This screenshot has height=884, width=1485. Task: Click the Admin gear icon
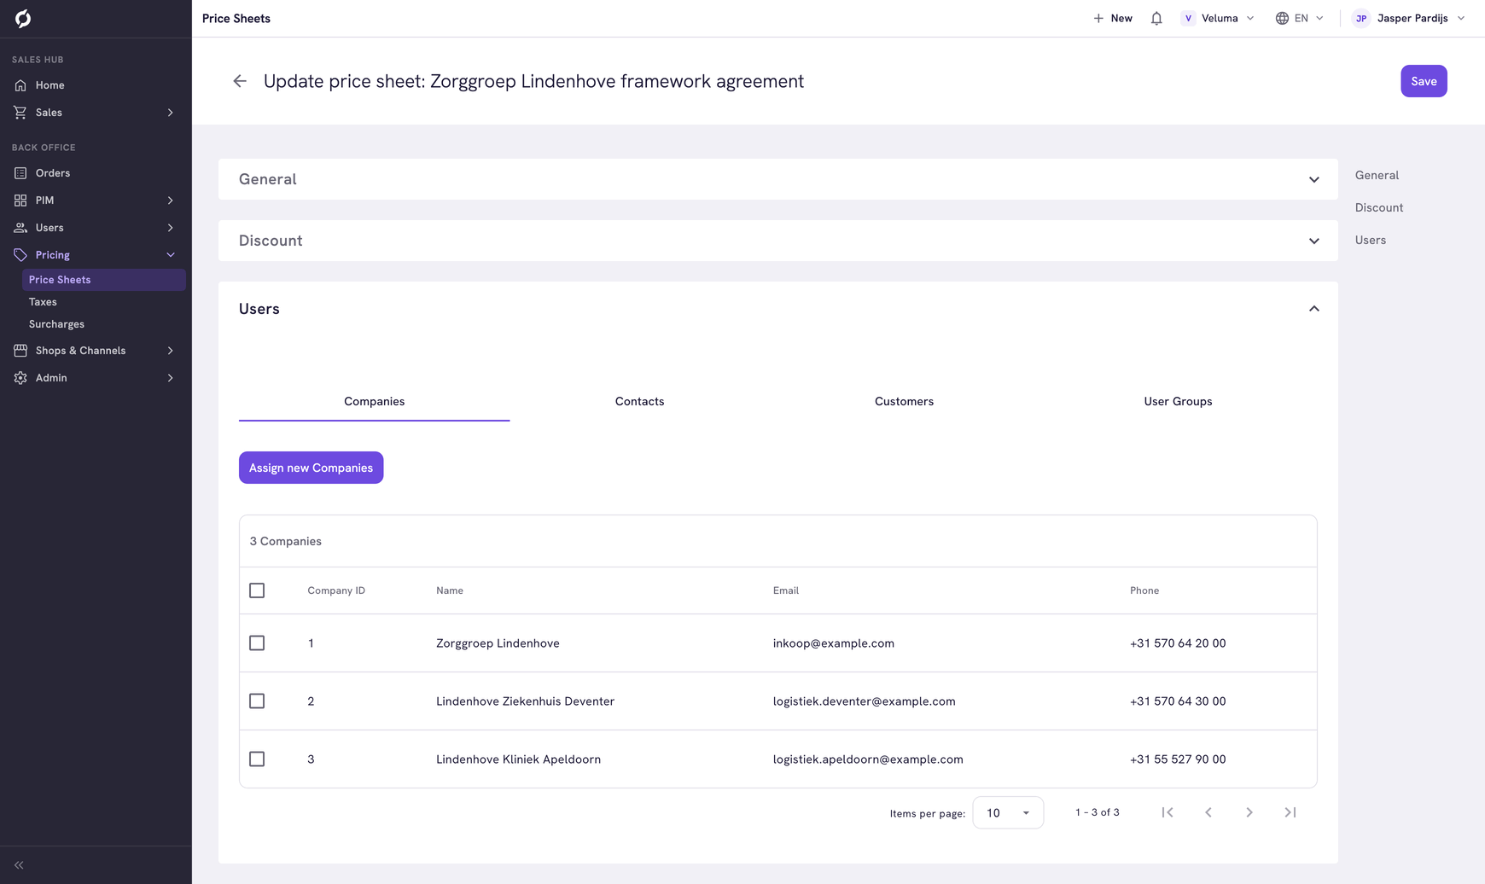(x=20, y=378)
